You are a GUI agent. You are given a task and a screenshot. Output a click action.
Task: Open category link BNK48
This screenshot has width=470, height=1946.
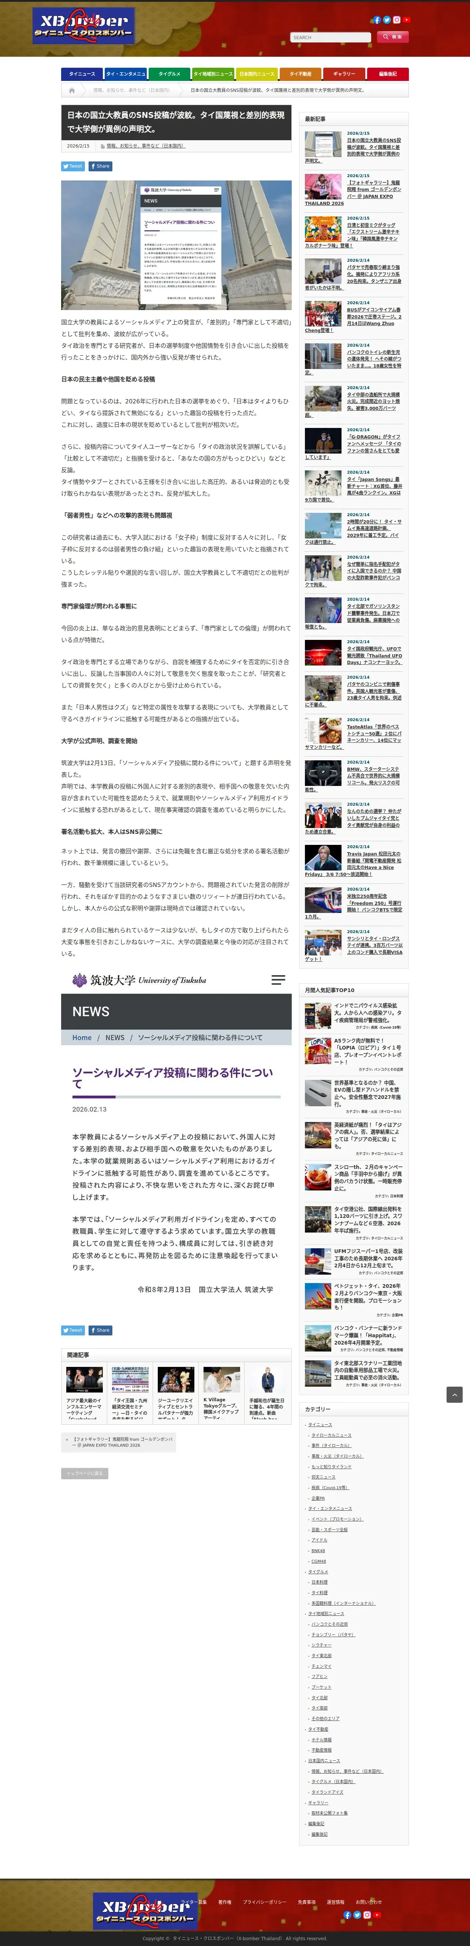(x=318, y=1551)
